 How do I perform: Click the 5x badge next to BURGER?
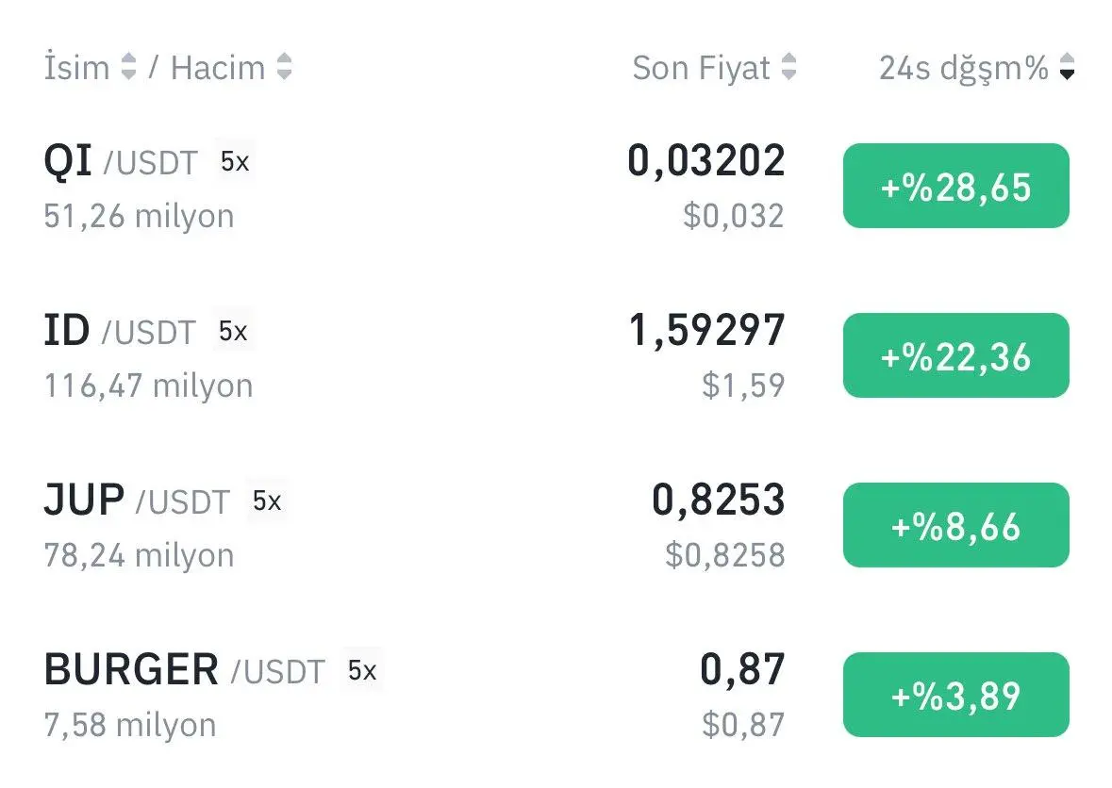coord(361,670)
